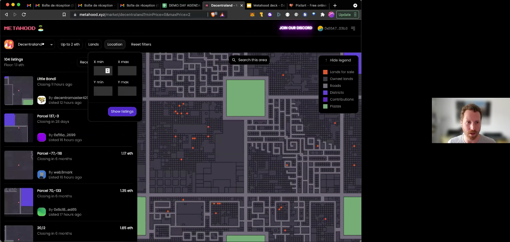Open the Lands type filter

[x=93, y=44]
